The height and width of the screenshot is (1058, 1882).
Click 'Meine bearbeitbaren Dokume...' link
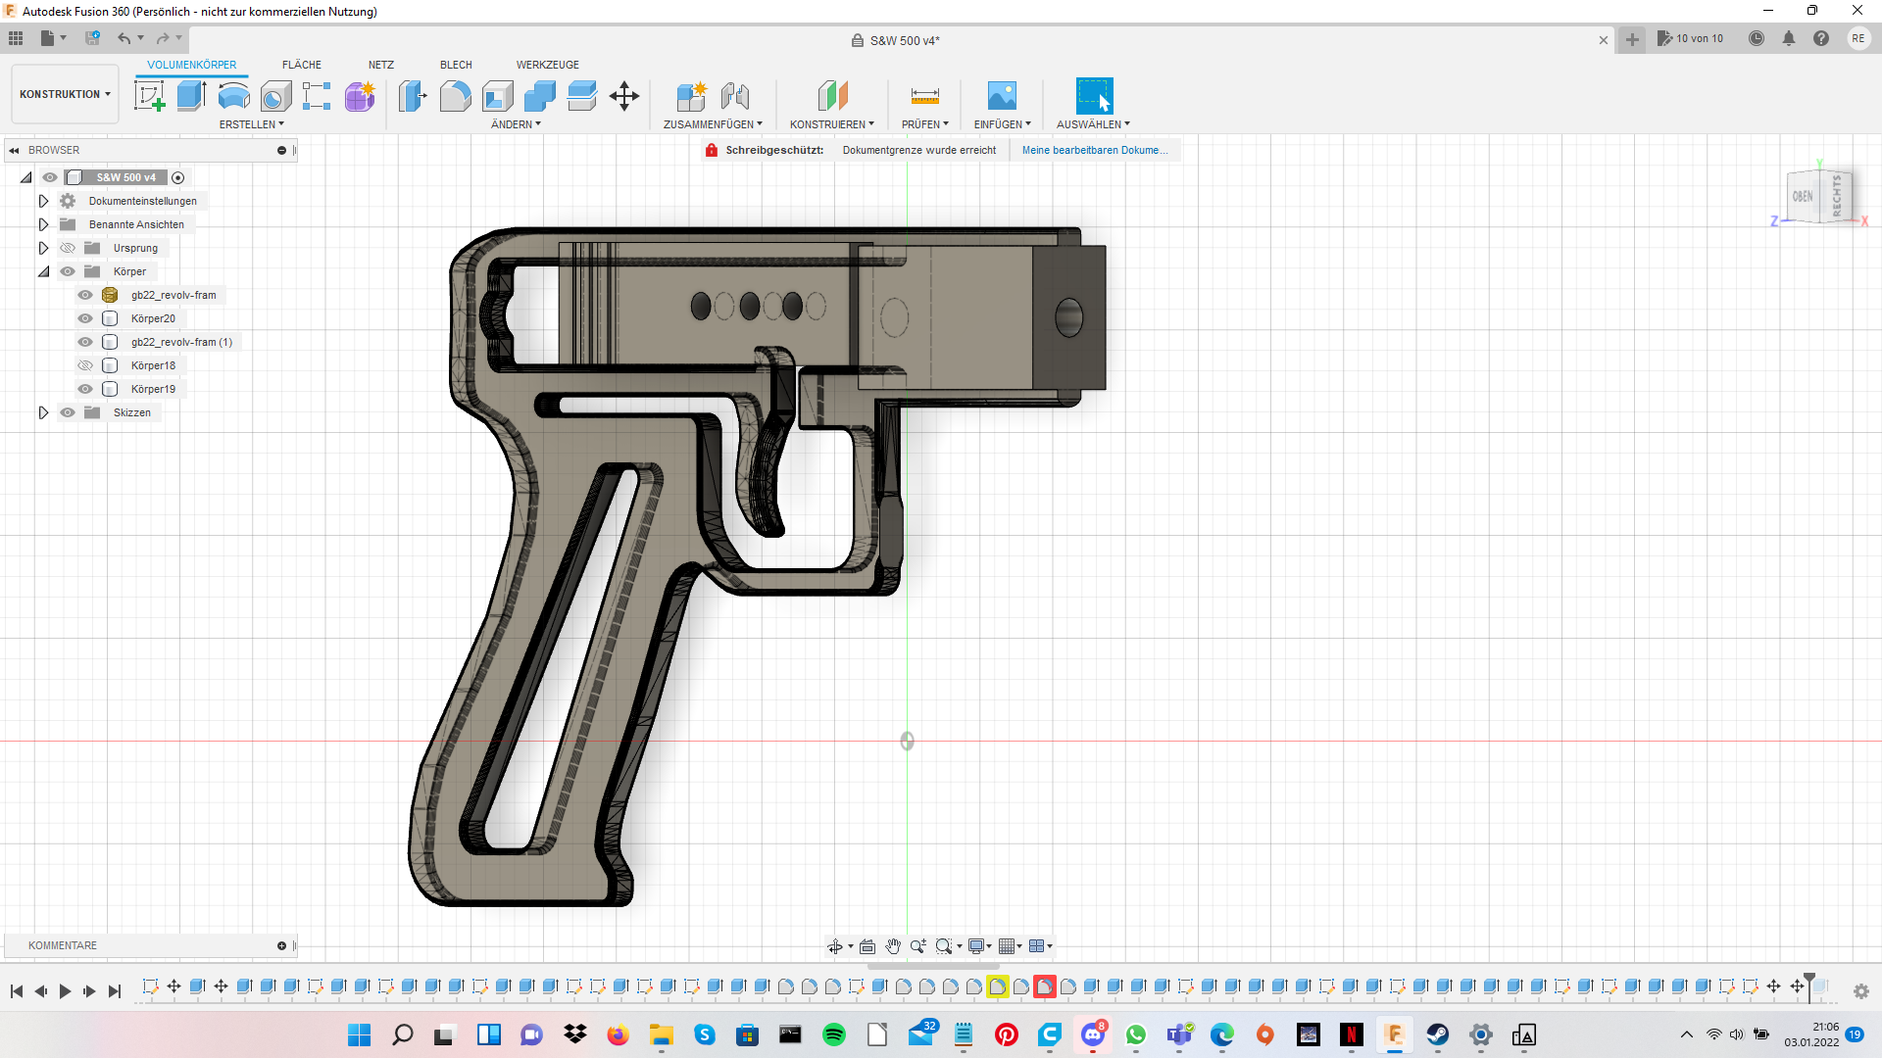[x=1095, y=149]
